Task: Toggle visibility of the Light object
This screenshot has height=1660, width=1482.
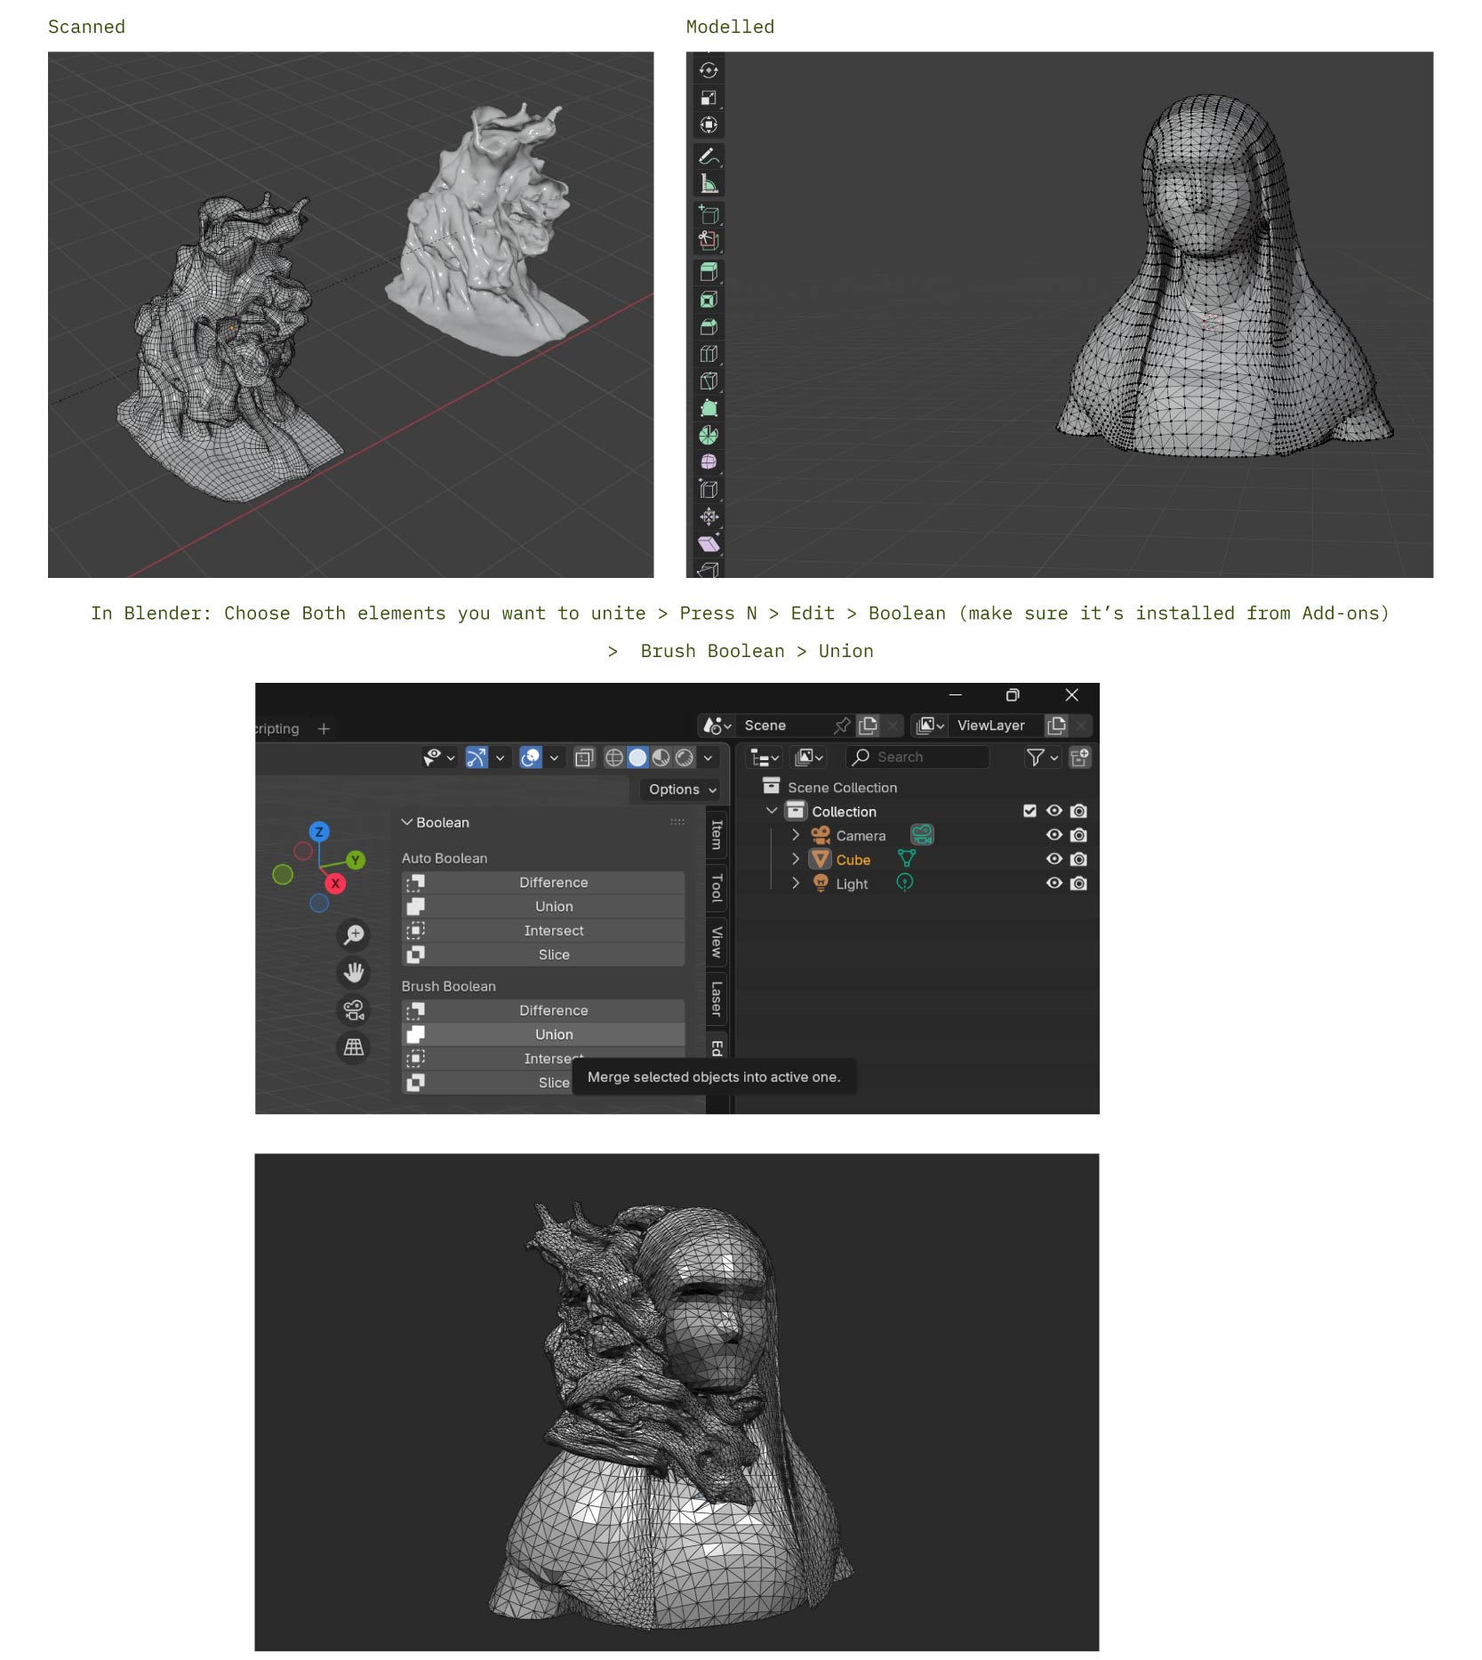Action: 1053,884
